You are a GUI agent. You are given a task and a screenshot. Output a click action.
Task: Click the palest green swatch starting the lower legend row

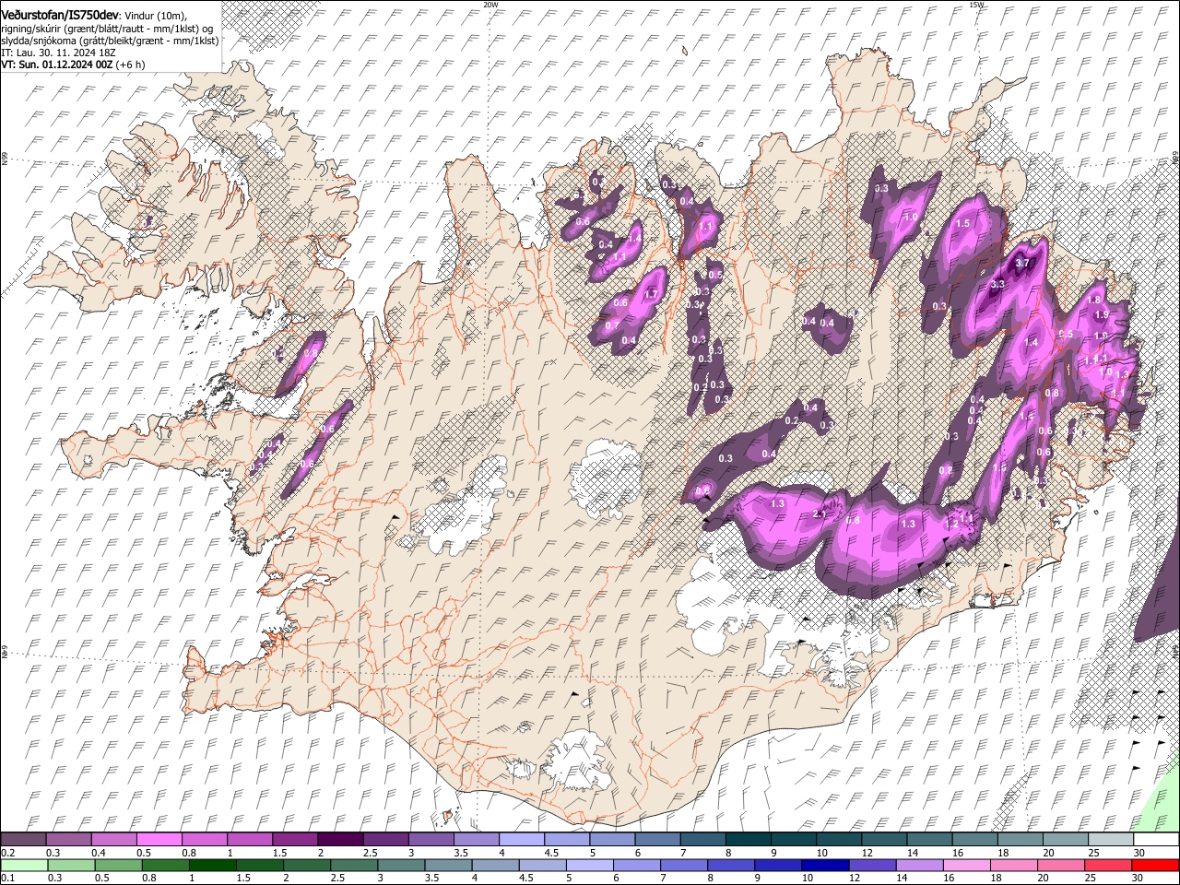click(24, 865)
